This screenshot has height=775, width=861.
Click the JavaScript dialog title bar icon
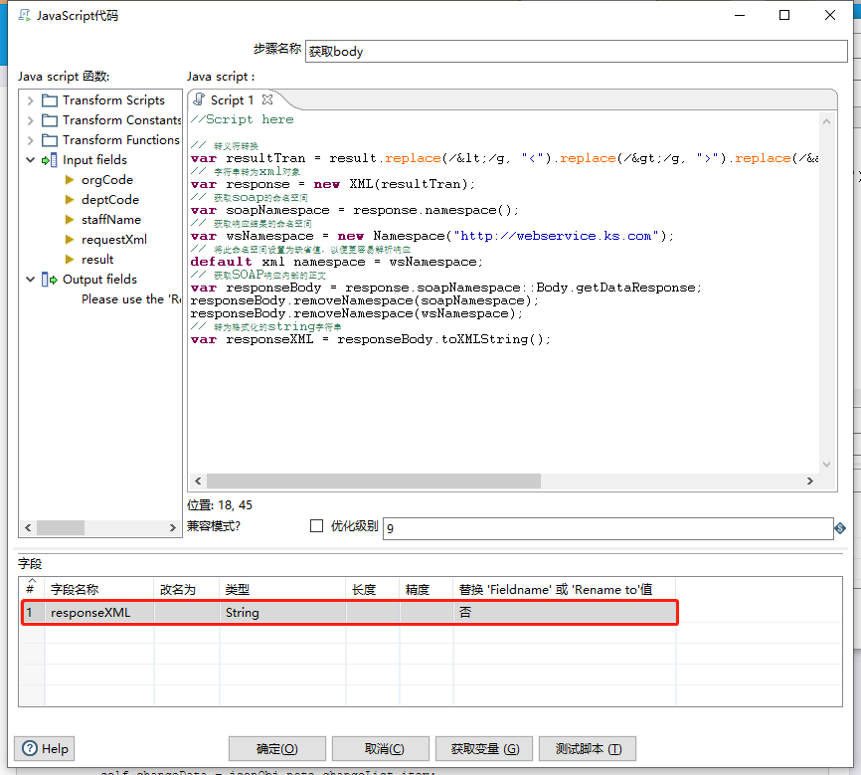(x=25, y=15)
